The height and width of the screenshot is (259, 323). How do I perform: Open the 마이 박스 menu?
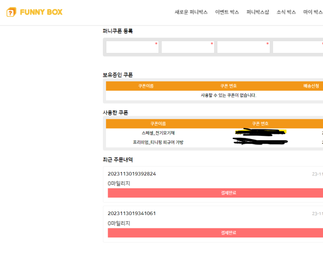pos(313,12)
